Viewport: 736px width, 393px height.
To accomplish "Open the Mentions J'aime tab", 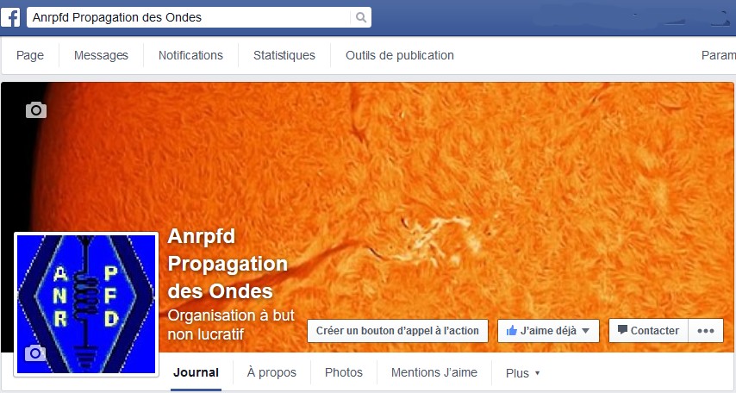I will [x=434, y=373].
